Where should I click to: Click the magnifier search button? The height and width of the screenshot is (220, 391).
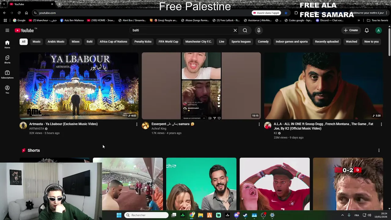(245, 30)
